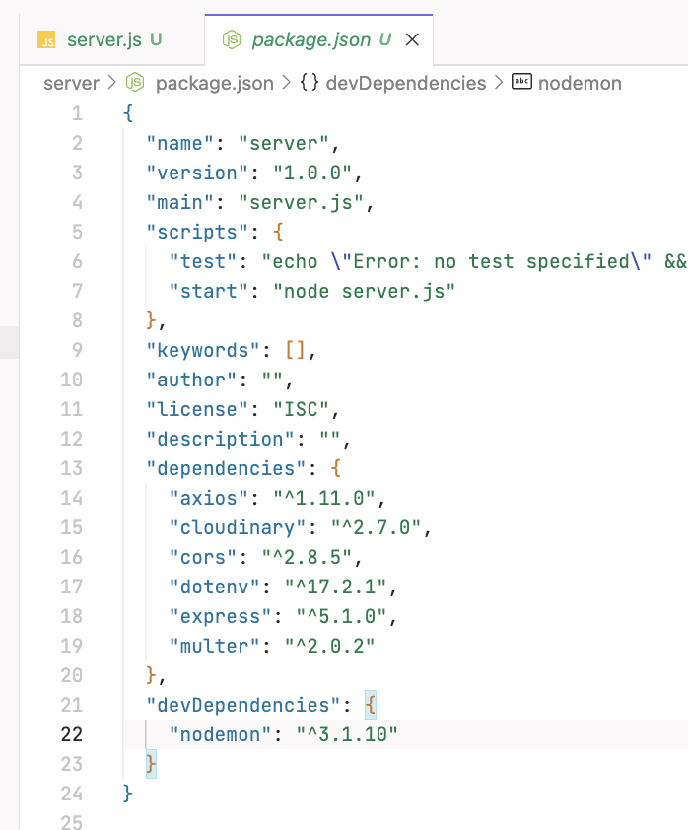Close the package.json tab
The width and height of the screenshot is (688, 830).
pos(412,39)
